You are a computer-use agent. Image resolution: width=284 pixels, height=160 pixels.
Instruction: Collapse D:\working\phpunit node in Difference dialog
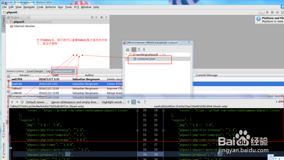[x=126, y=54]
